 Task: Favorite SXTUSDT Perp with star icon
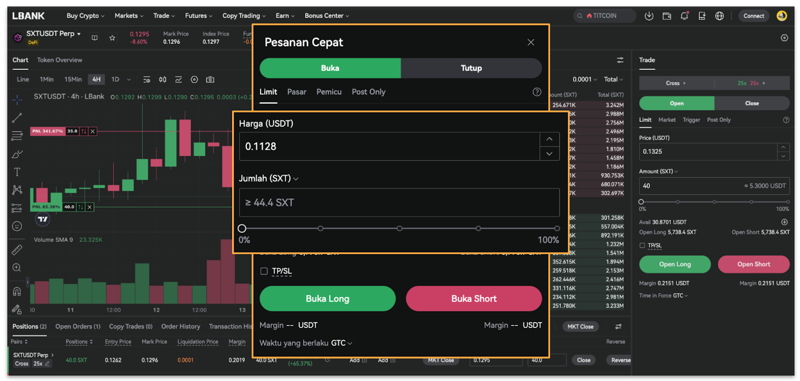pyautogui.click(x=112, y=37)
